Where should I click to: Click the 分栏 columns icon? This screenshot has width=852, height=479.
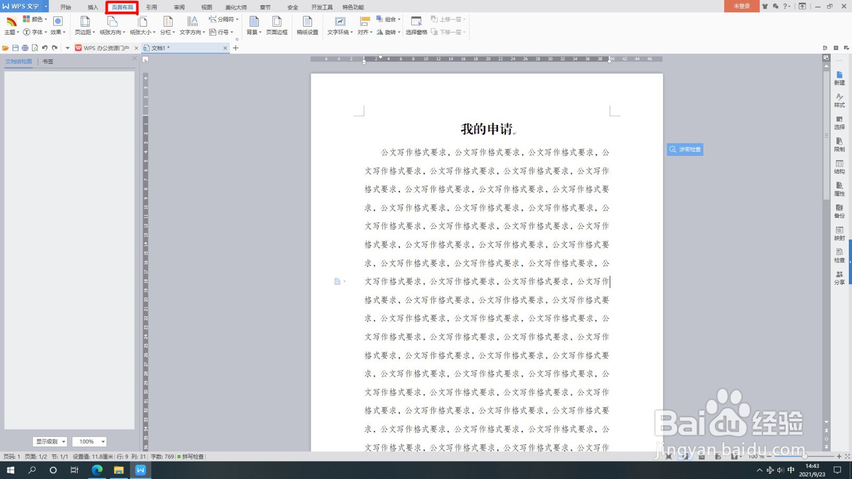tap(168, 21)
